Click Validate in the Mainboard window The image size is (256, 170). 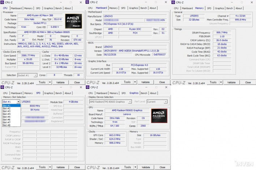point(145,82)
